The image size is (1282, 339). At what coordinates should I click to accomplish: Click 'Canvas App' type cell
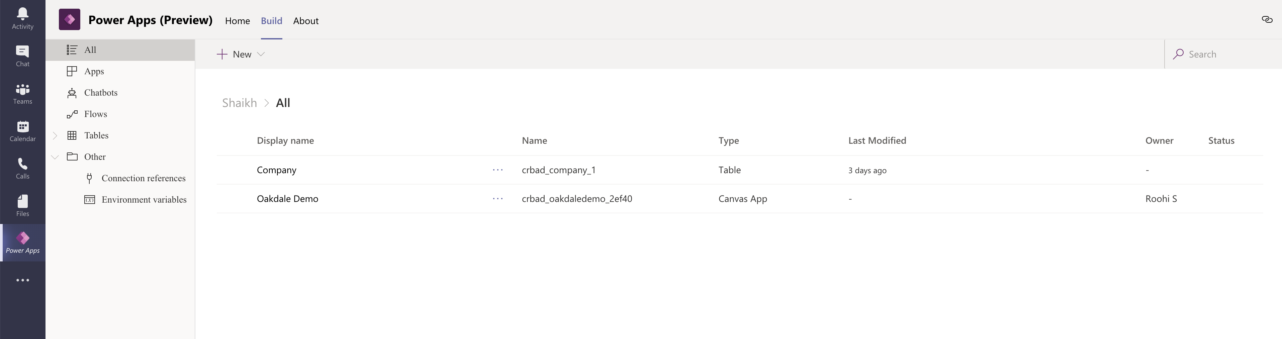pyautogui.click(x=742, y=199)
